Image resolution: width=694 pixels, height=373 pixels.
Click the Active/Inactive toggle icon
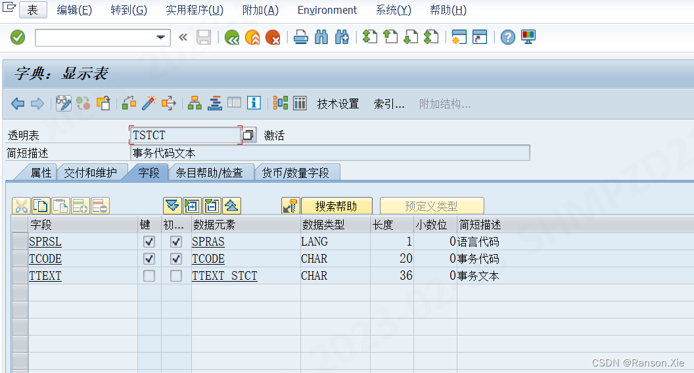pos(83,104)
